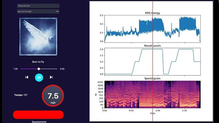
Task: Click the elapsed time 1:29
Action: (x=16, y=69)
